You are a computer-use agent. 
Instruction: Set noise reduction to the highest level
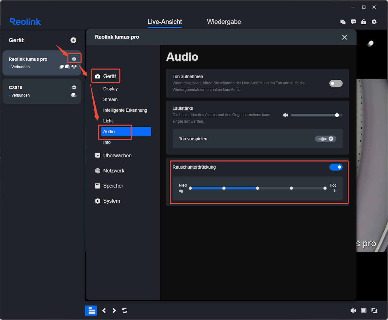325,188
